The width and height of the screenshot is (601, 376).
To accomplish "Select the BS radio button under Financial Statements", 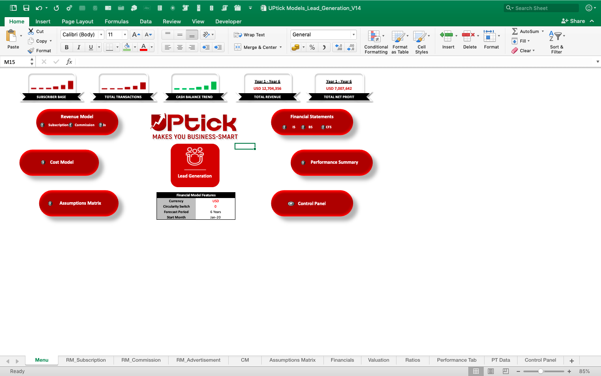I will pos(303,127).
